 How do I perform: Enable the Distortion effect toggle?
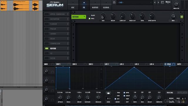(x=47, y=19)
